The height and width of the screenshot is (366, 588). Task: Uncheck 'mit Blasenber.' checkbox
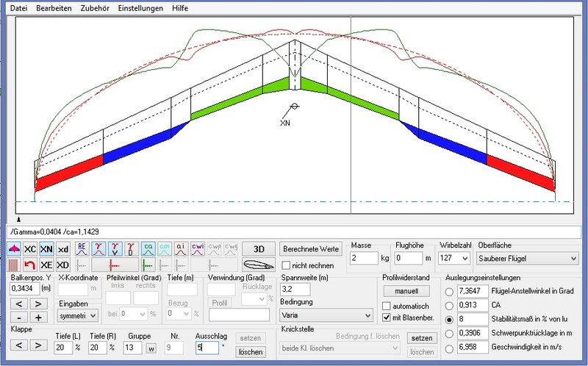click(387, 317)
